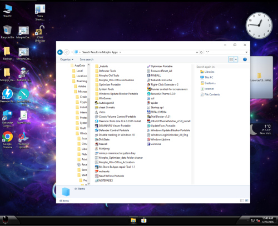
Task: Search again in Libraries
Action: click(x=207, y=72)
